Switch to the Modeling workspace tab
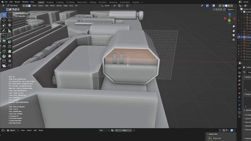The height and width of the screenshot is (141, 251). [50, 2]
